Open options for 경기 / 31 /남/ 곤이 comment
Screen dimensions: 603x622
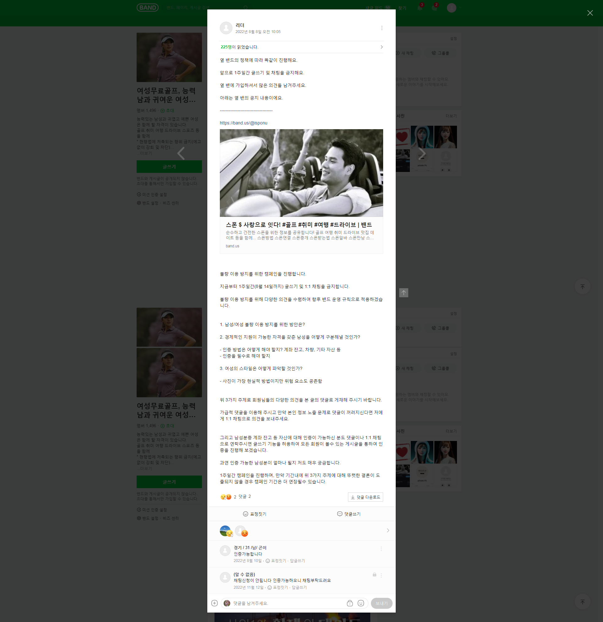tap(381, 549)
